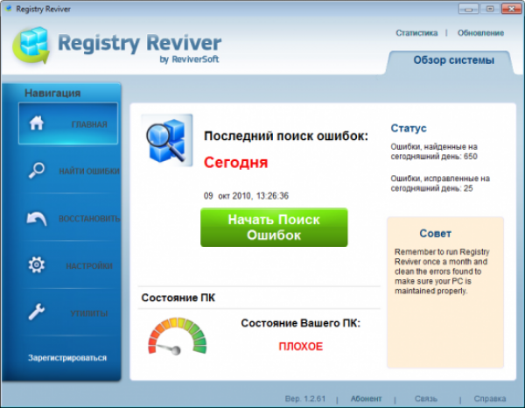The image size is (525, 408).
Task: Click the gear icon for Настройки
Action: point(37,265)
